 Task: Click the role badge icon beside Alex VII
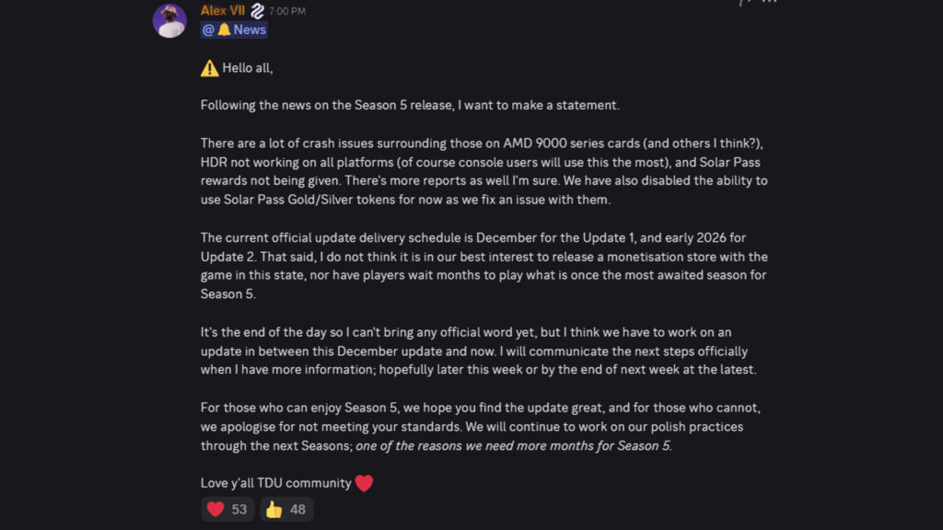point(258,11)
